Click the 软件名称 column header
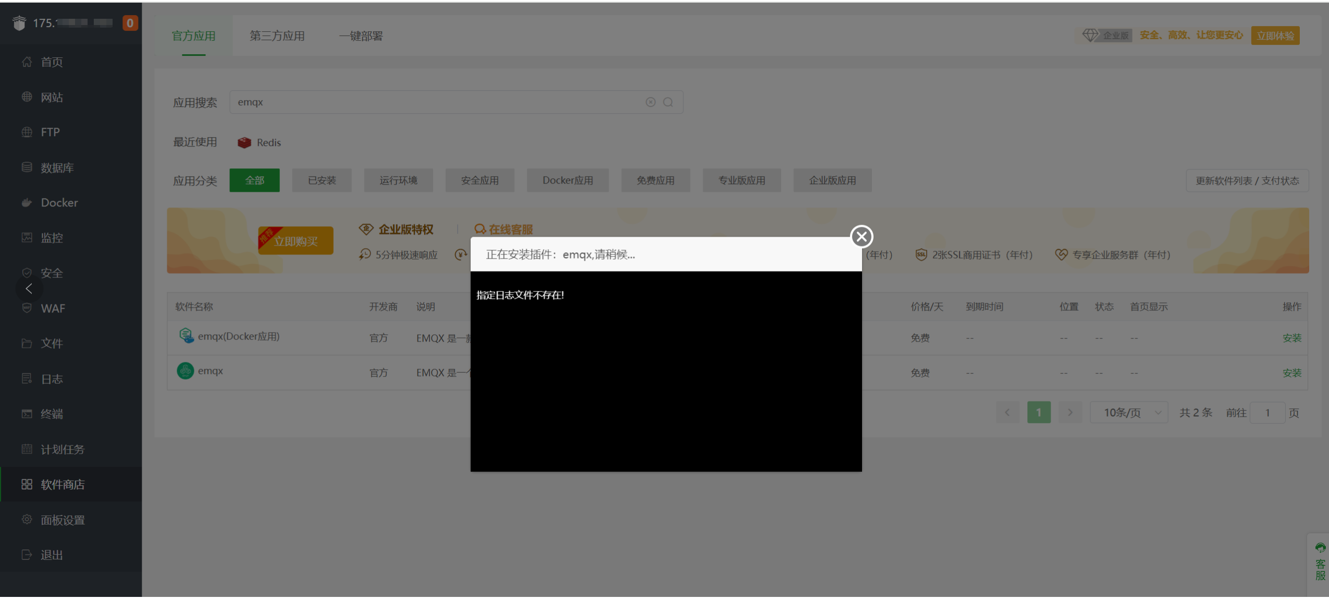1329x599 pixels. [x=194, y=307]
